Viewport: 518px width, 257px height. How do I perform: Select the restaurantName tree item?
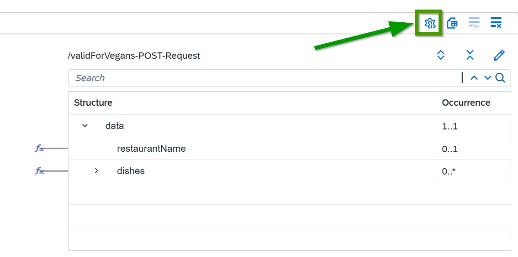click(x=151, y=149)
